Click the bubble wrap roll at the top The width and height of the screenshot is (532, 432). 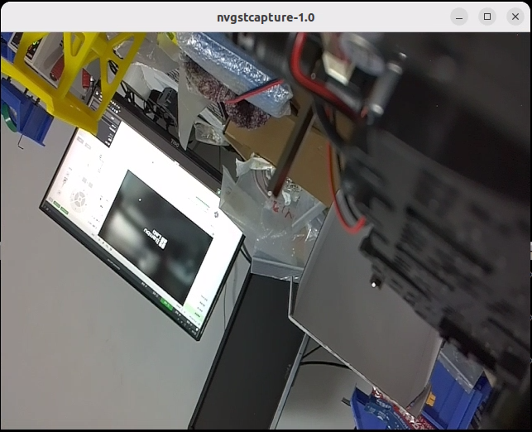(234, 73)
